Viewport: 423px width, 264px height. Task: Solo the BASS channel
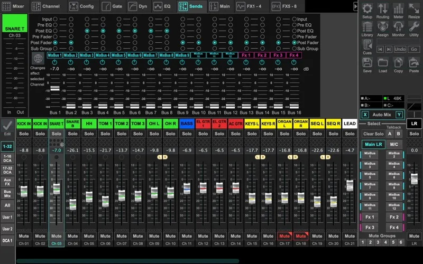(187, 134)
